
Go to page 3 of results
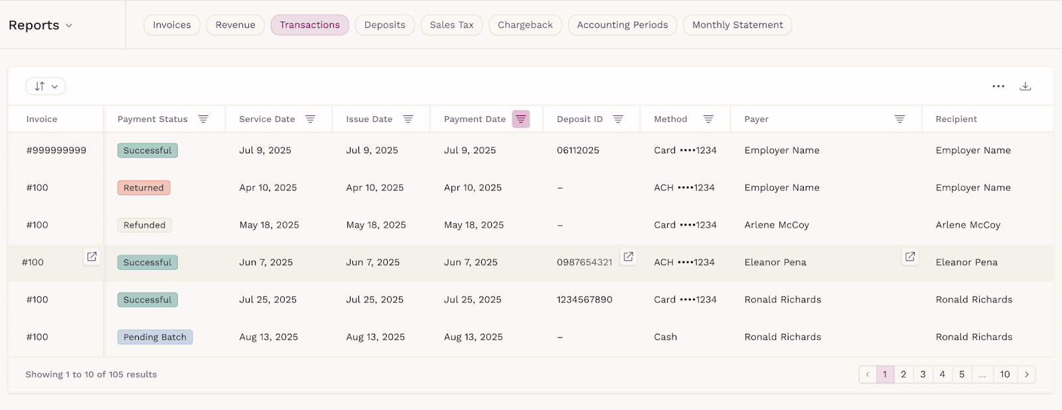[x=923, y=374]
